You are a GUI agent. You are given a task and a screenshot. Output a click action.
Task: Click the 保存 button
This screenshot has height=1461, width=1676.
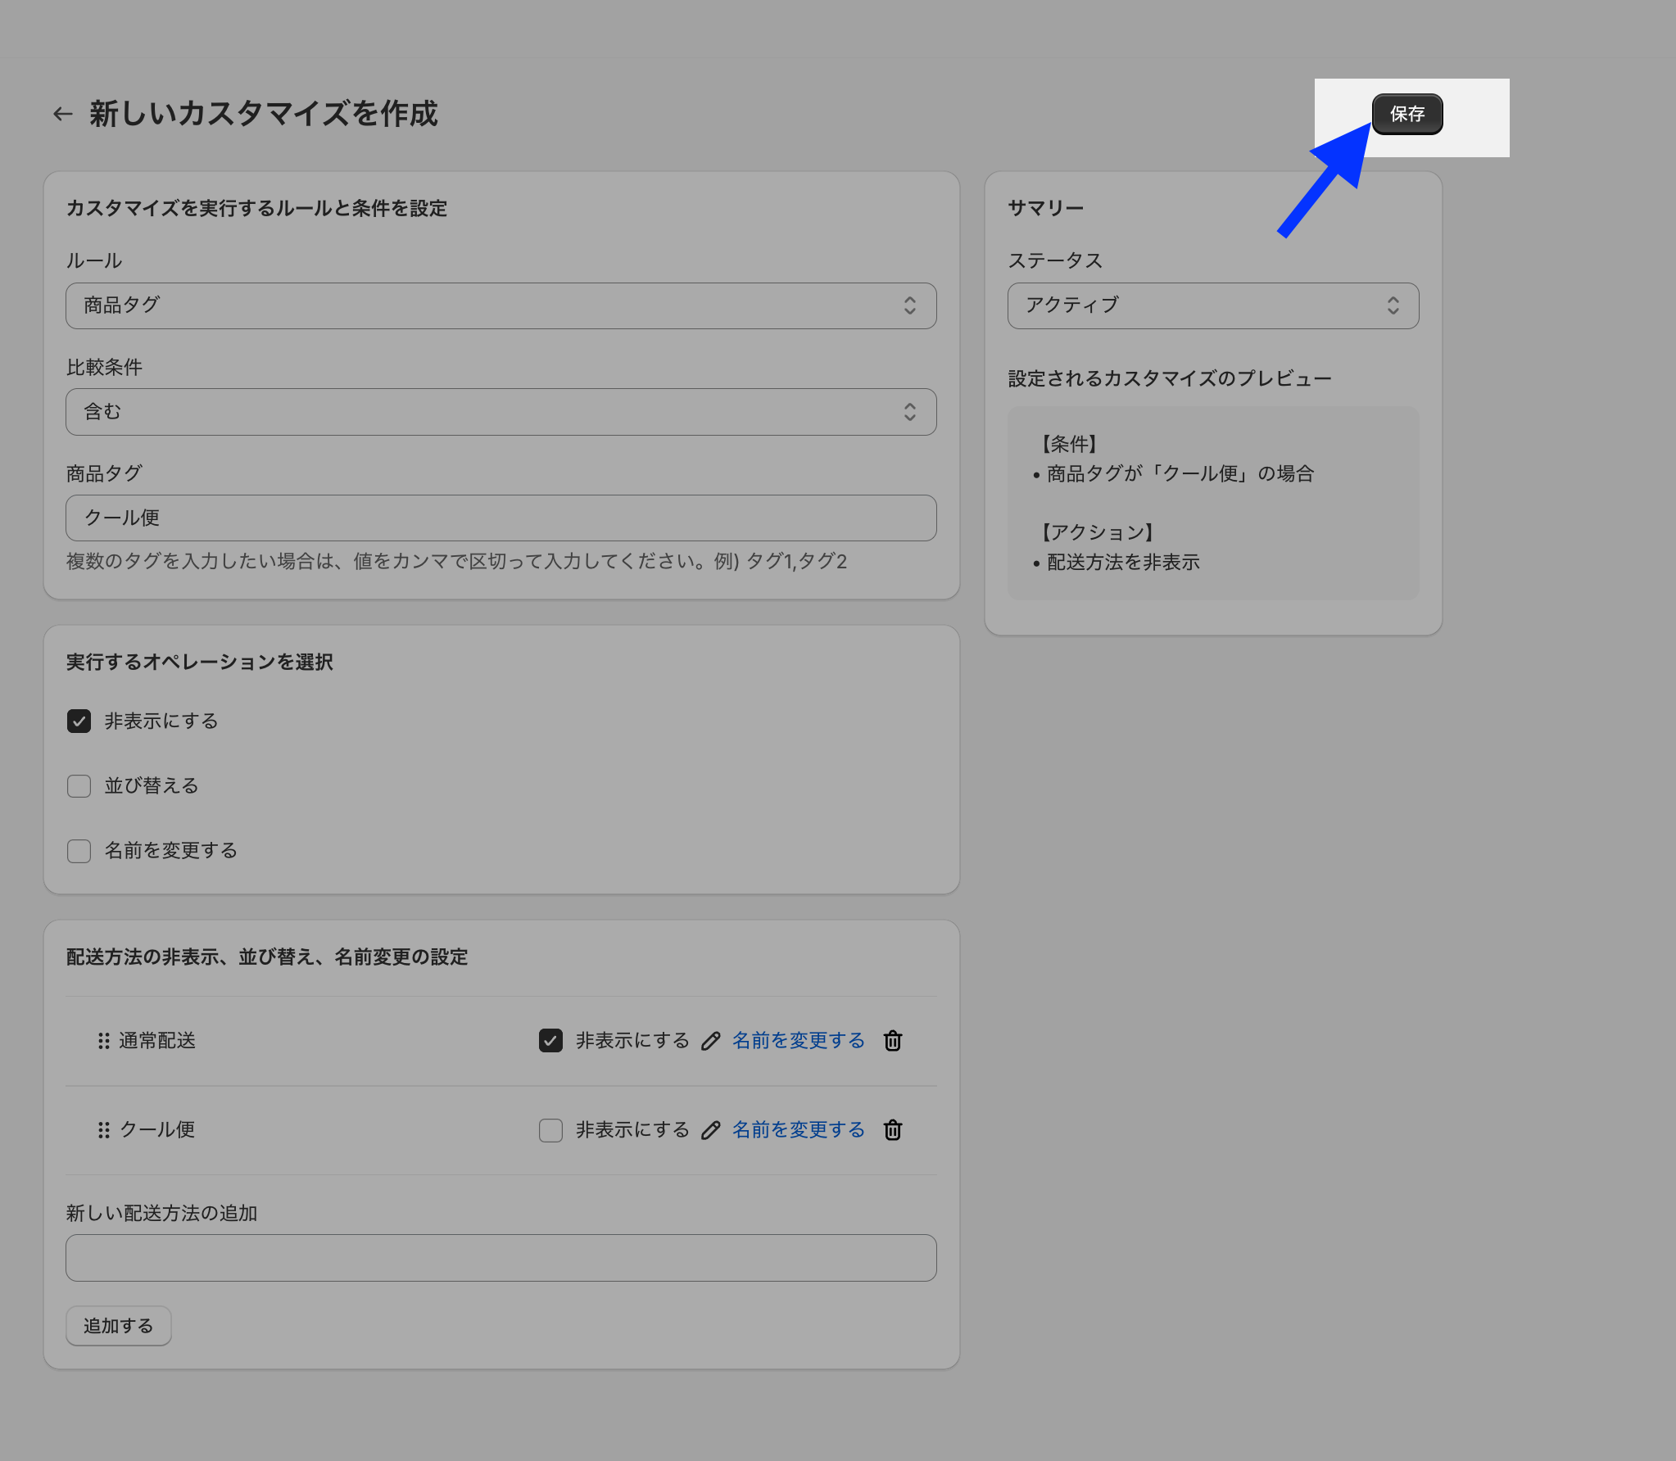(x=1406, y=114)
